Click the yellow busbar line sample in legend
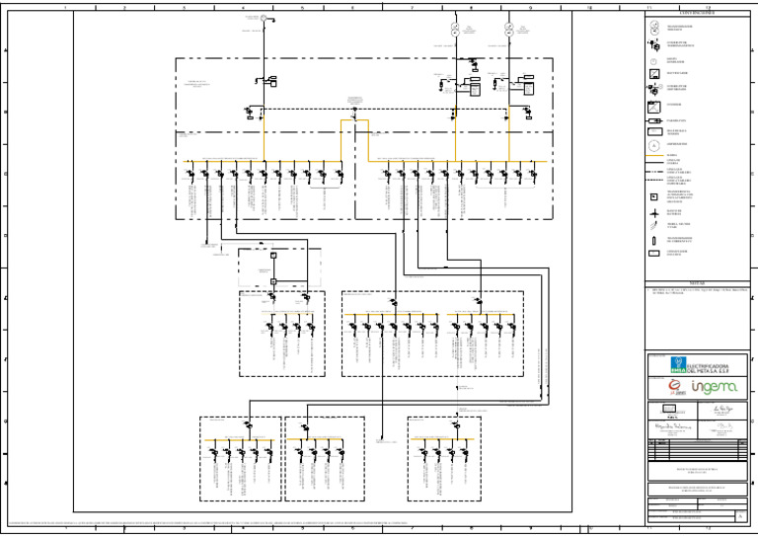Image resolution: width=758 pixels, height=536 pixels. [654, 156]
